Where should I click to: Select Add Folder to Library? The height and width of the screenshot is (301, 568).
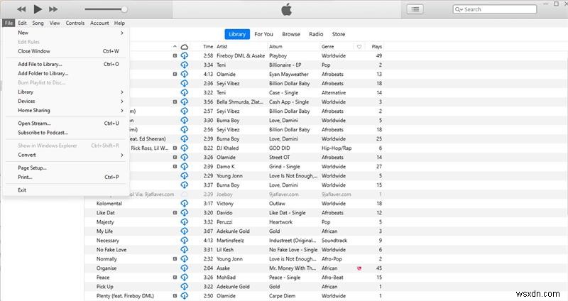66,73
